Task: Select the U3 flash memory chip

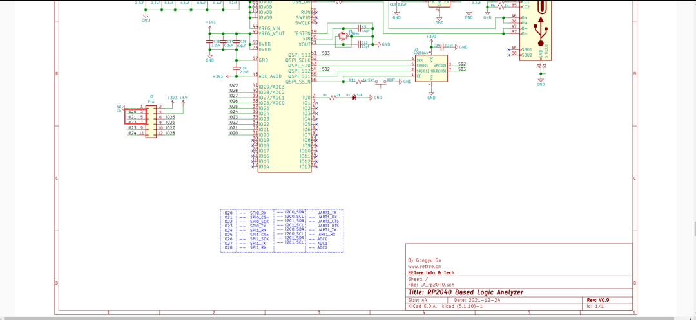Action: point(431,69)
